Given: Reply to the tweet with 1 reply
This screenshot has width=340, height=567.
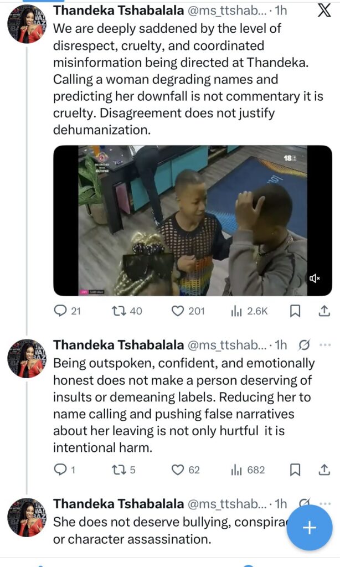Looking at the screenshot, I should [60, 470].
